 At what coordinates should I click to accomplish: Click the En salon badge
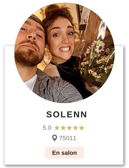pyautogui.click(x=64, y=153)
